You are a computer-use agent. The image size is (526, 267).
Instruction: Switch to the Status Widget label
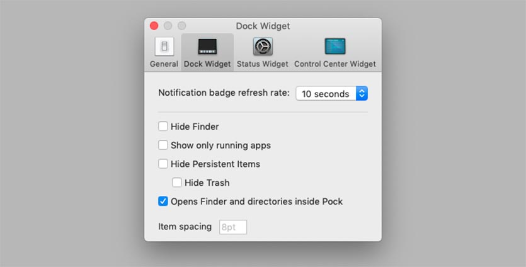(x=262, y=64)
